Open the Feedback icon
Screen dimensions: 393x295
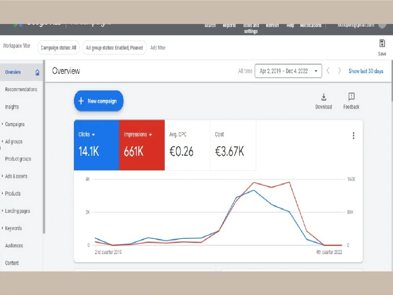(x=351, y=97)
